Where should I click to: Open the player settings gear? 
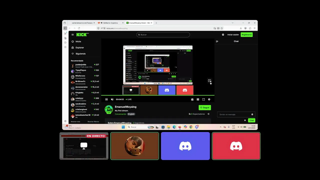point(209,99)
